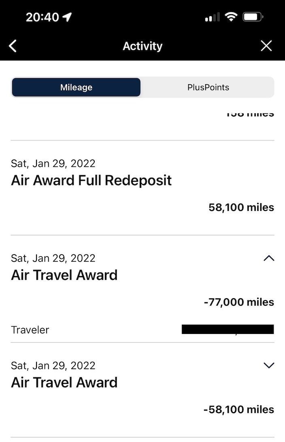The height and width of the screenshot is (442, 285).
Task: Expand the -58,100 miles Air Travel Award
Action: 269,365
